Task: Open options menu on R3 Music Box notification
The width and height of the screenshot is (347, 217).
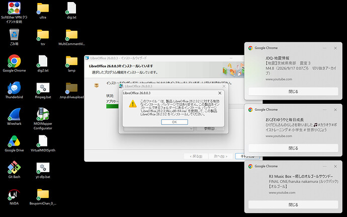Action: (324, 166)
